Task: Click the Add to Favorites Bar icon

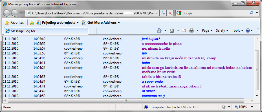Action: pos(32,23)
